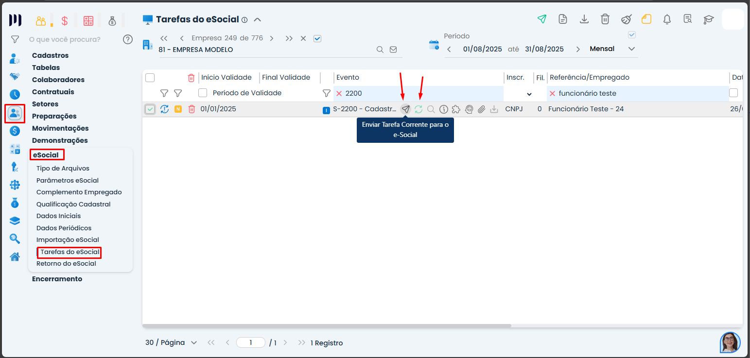
Task: Send current task to e-Social in row
Action: (405, 109)
